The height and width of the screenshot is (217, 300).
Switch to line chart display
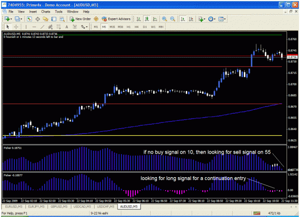tap(155, 19)
